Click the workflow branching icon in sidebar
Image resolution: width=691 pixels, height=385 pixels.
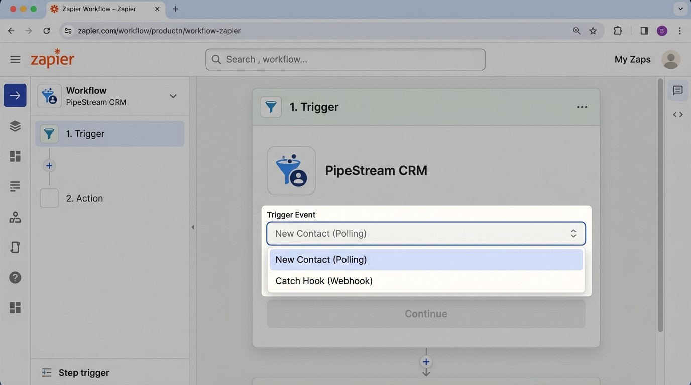point(15,217)
